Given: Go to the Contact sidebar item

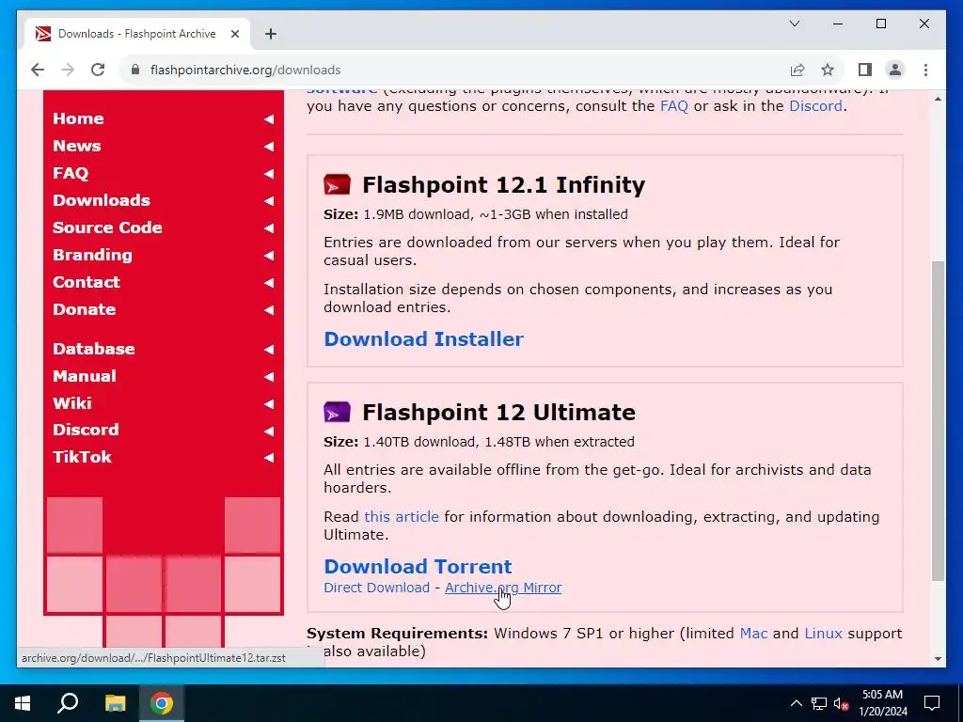Looking at the screenshot, I should pos(87,282).
